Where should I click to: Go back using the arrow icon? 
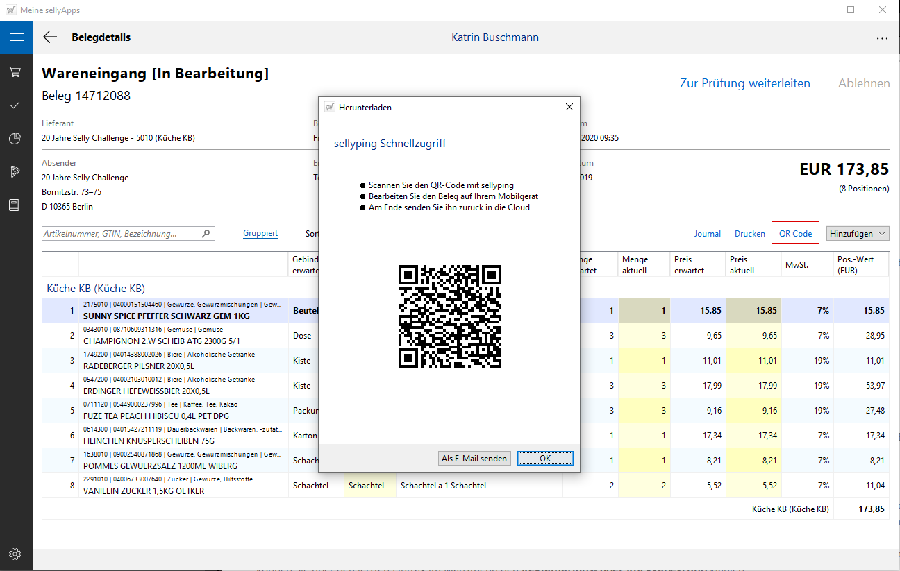(50, 37)
